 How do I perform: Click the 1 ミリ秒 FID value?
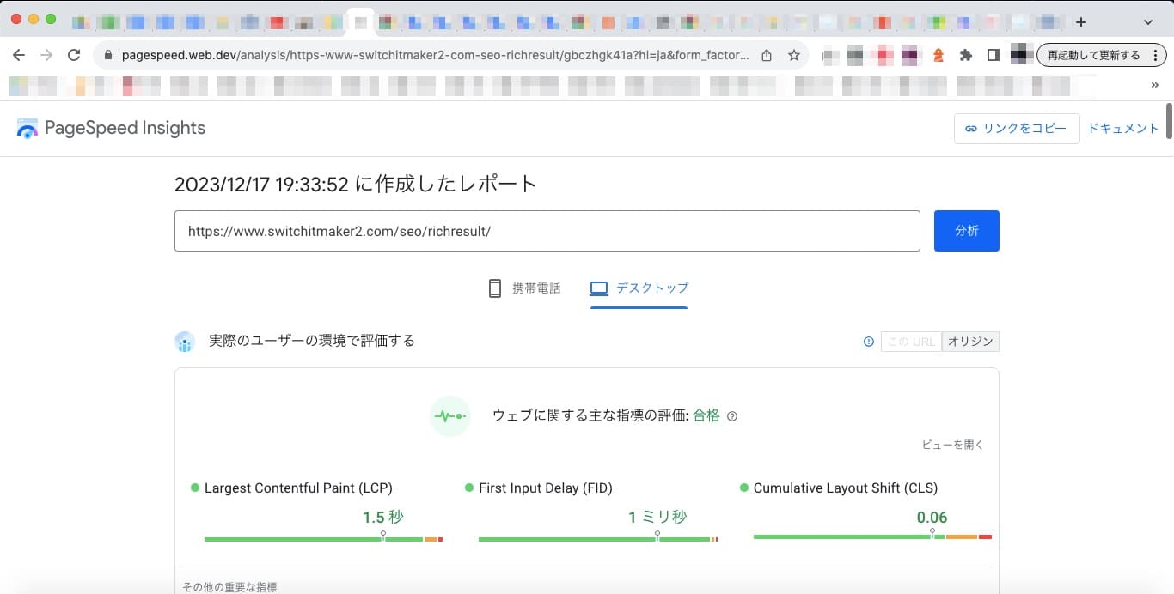[657, 517]
